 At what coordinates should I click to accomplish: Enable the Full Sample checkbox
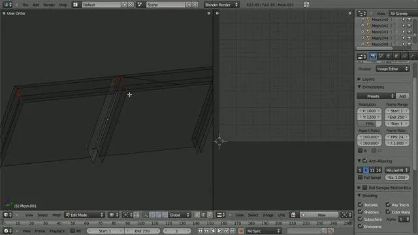click(x=360, y=177)
